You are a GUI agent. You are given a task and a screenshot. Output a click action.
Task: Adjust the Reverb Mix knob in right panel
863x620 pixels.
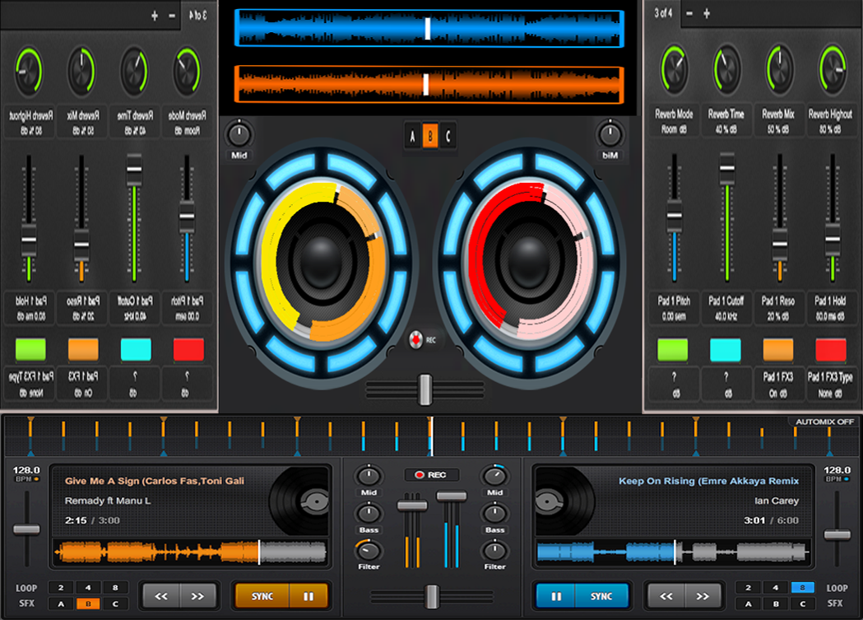point(779,69)
